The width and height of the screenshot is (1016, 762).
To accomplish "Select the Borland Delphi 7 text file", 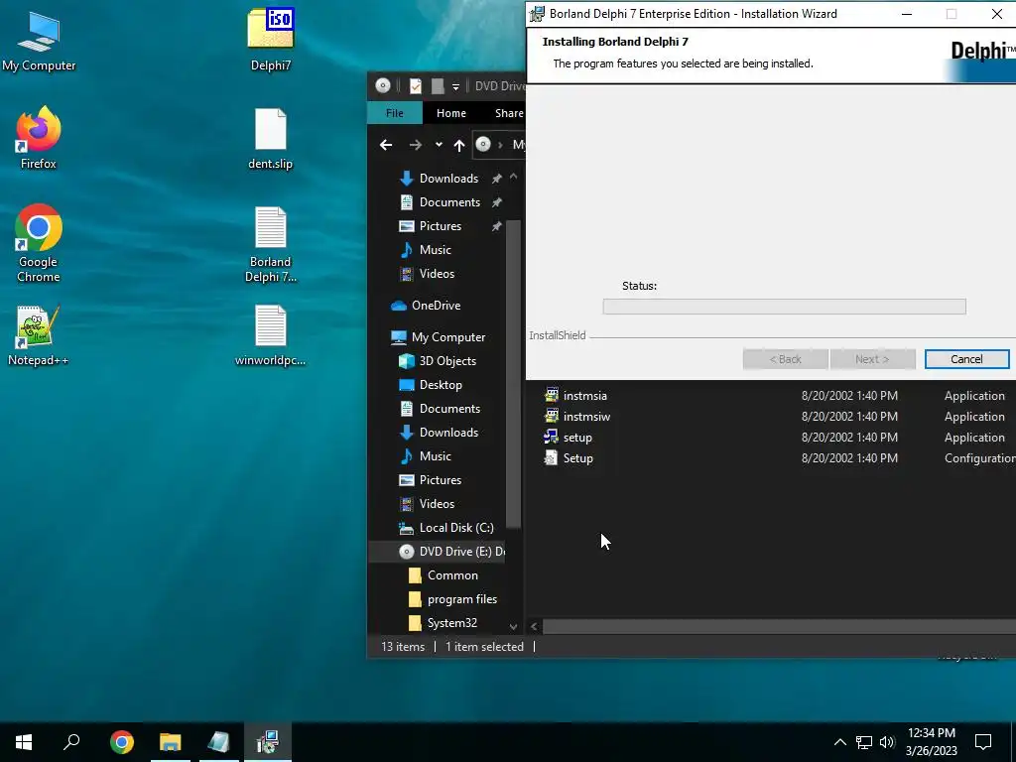I will click(270, 244).
